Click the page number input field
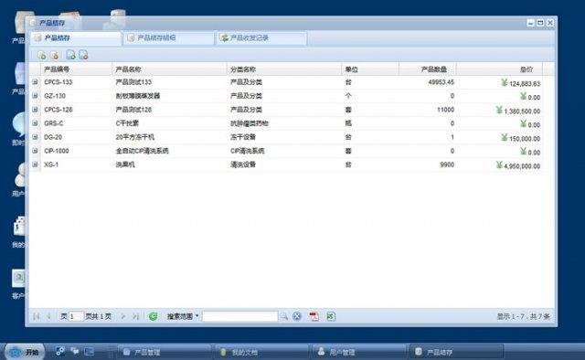Viewport: 585px width, 360px height. pos(76,316)
